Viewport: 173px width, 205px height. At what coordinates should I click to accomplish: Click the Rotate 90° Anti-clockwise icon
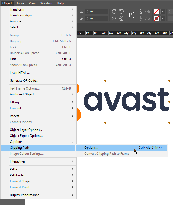pyautogui.click(x=122, y=12)
